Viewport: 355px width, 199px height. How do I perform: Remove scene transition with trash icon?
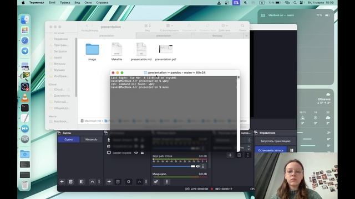(239, 155)
